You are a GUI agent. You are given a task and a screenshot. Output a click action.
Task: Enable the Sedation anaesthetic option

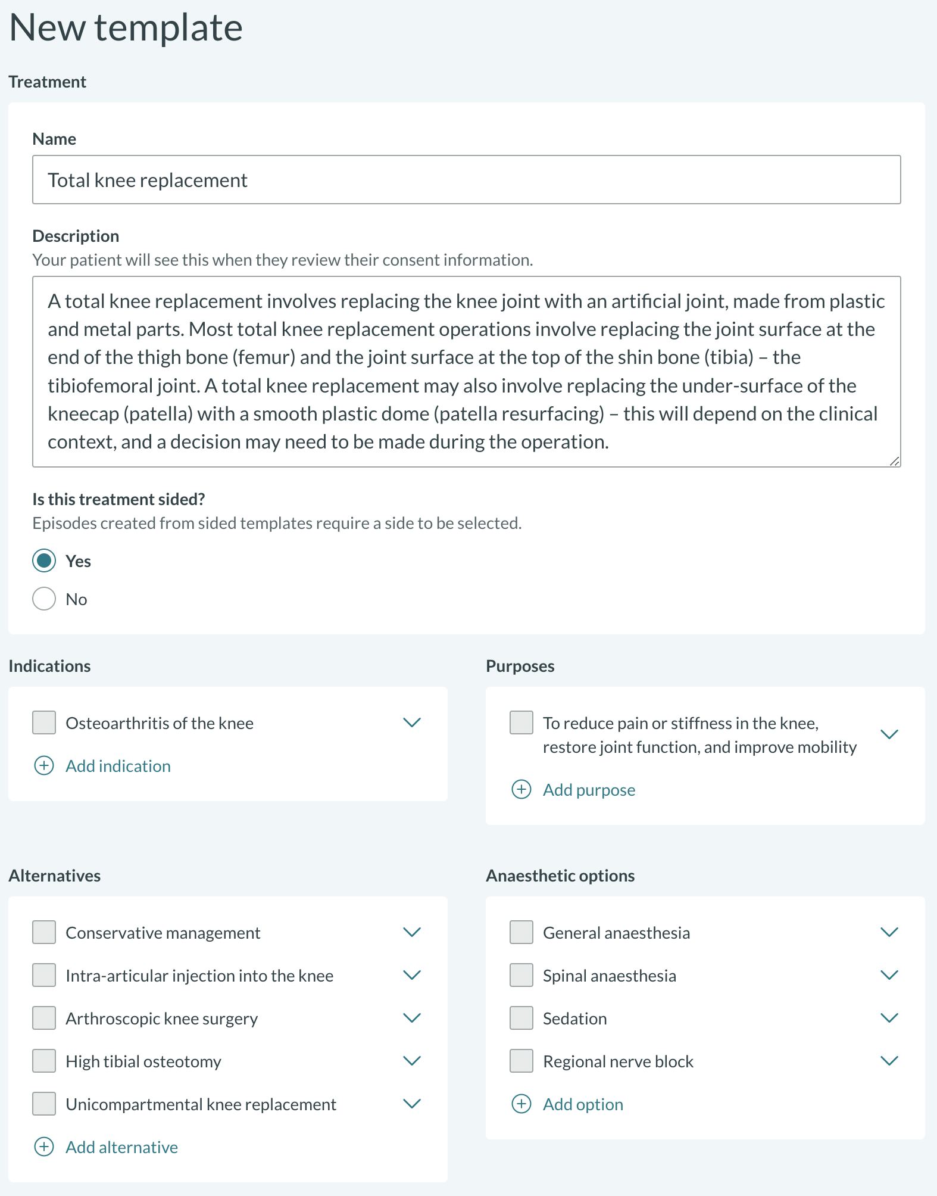(521, 1019)
